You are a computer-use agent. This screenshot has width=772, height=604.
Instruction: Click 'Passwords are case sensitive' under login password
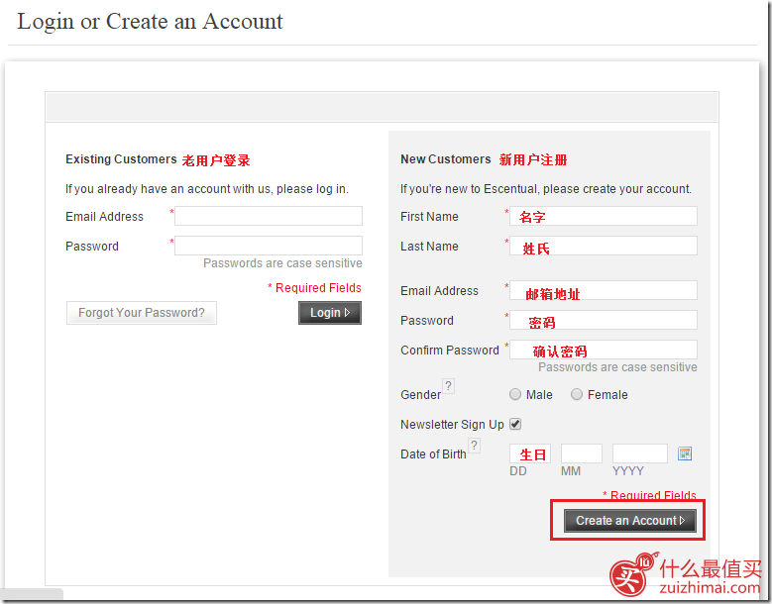point(282,263)
